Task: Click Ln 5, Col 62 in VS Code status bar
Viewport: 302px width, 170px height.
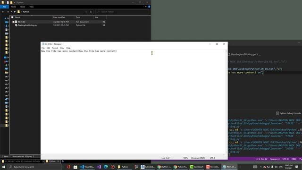Action: click(261, 159)
